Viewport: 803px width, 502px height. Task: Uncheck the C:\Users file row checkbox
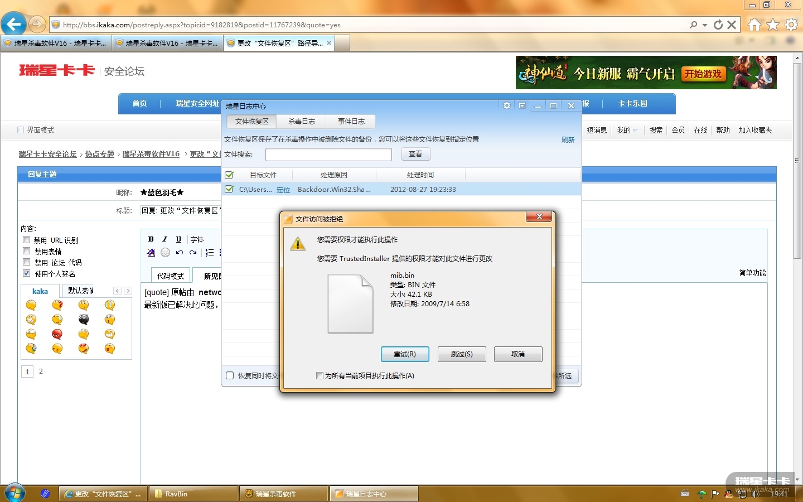229,190
